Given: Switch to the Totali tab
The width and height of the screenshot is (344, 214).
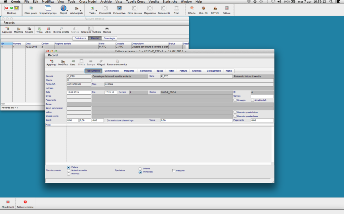Looking at the screenshot, I should coord(172,71).
